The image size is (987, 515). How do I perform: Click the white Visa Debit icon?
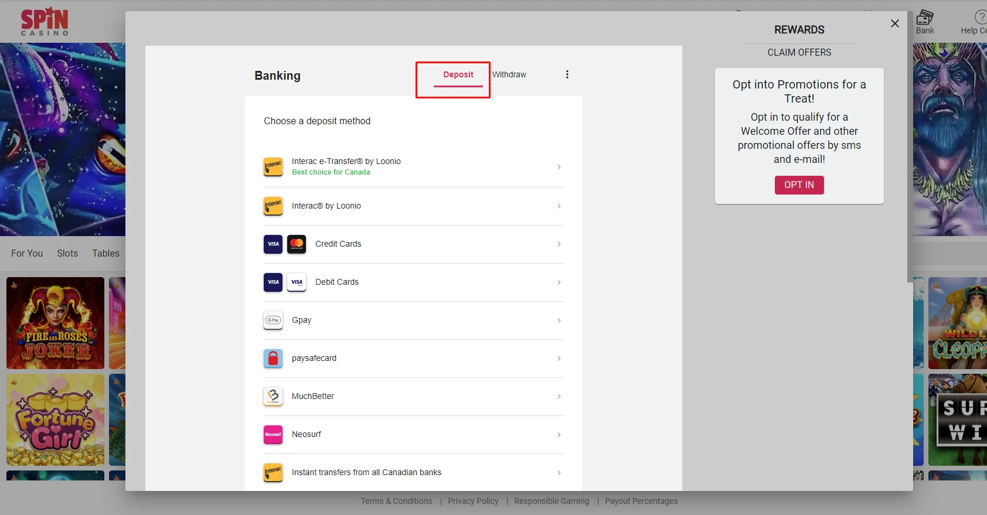point(297,282)
